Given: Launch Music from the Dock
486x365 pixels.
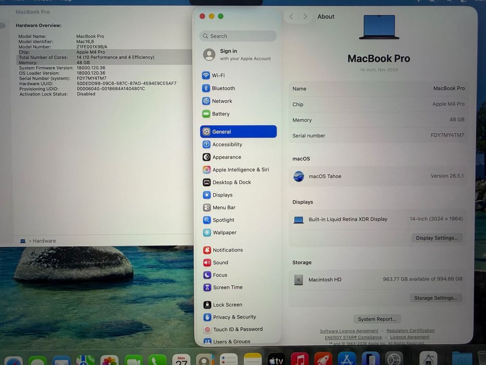Looking at the screenshot, I should tap(300, 359).
